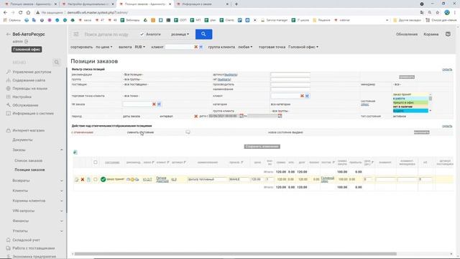This screenshot has width=460, height=259.
Task: Click the Сохранить изменения button
Action: click(x=262, y=147)
